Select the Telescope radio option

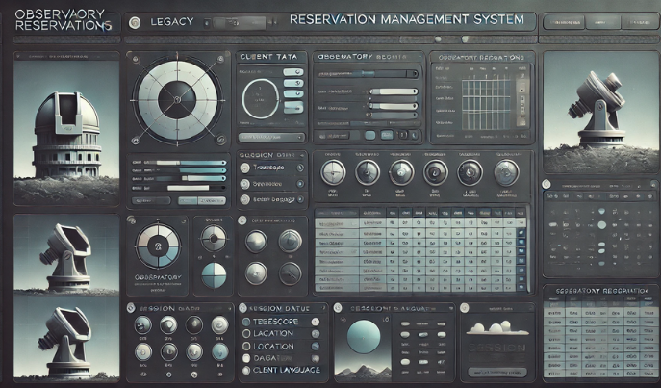(245, 321)
